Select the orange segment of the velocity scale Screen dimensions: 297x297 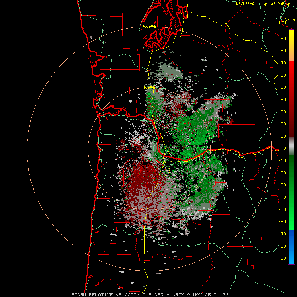291,55
